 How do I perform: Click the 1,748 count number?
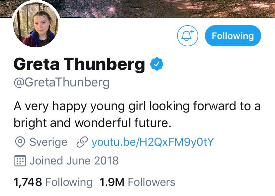(28, 182)
